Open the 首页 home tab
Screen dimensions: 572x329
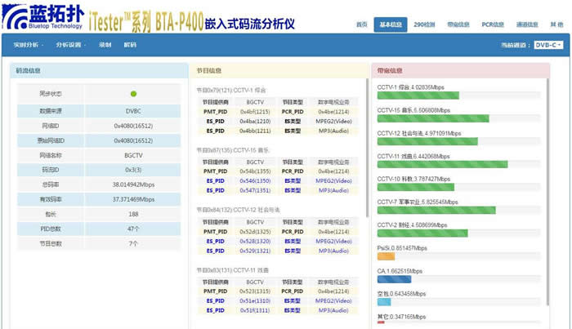(361, 24)
